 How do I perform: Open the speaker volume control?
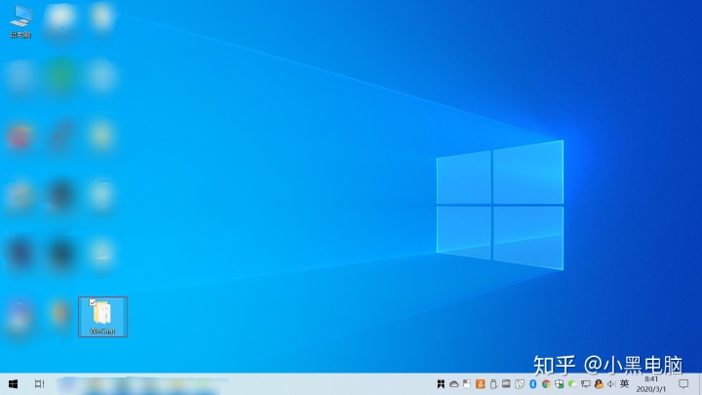click(611, 384)
